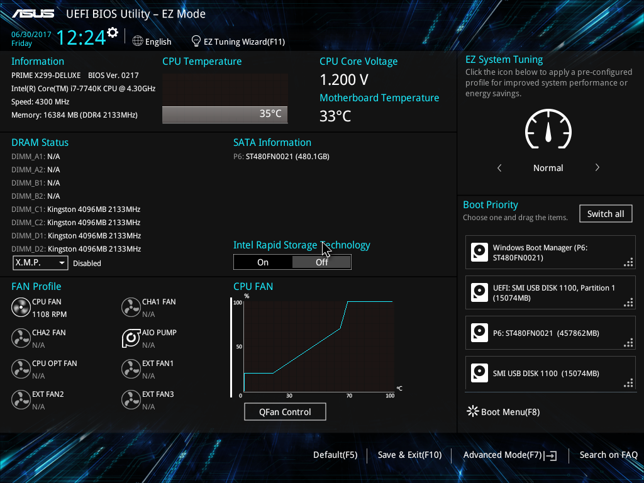This screenshot has height=483, width=644.
Task: Select the CHA1 FAN icon
Action: pyautogui.click(x=131, y=307)
